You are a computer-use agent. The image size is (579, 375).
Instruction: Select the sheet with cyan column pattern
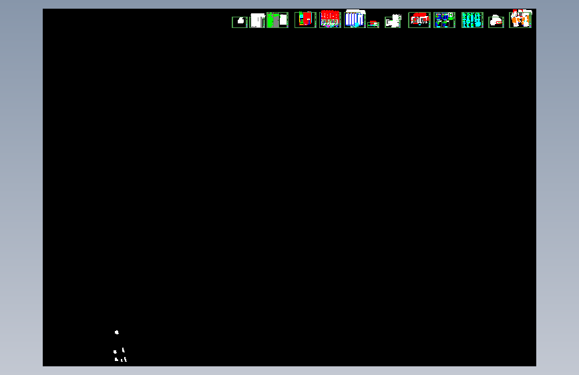coord(472,20)
